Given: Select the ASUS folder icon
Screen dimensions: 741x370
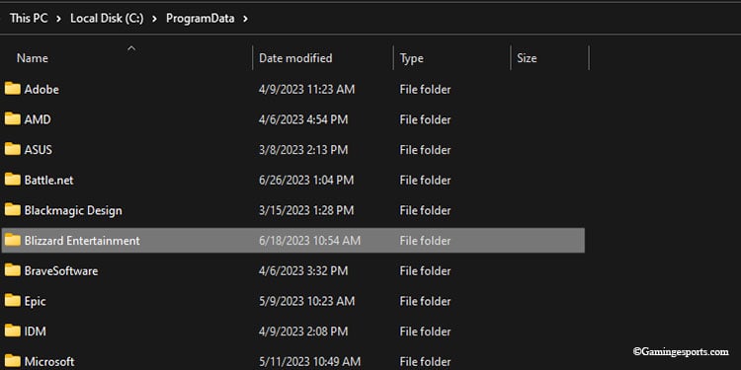Looking at the screenshot, I should pyautogui.click(x=13, y=149).
